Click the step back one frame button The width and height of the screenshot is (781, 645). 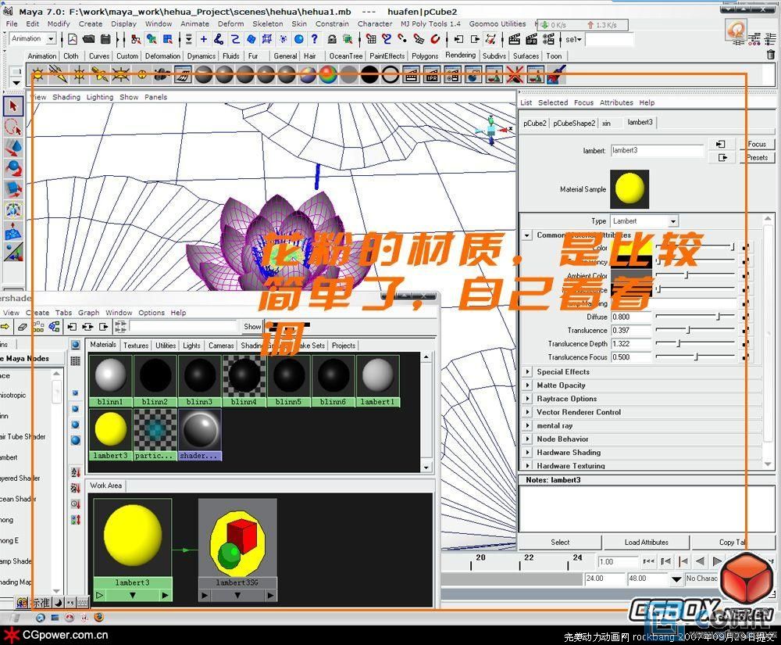[665, 561]
